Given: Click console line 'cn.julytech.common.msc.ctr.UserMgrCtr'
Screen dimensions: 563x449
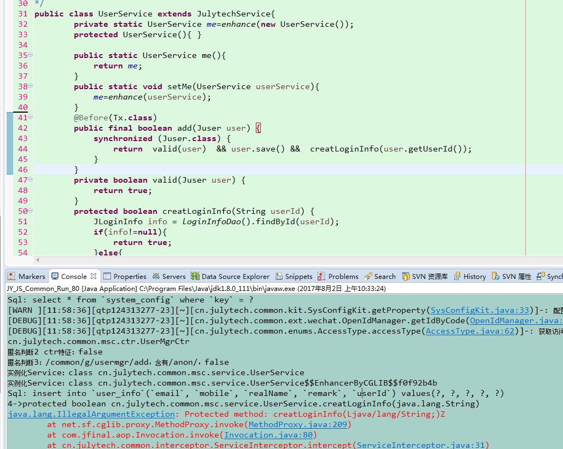Looking at the screenshot, I should point(98,341).
